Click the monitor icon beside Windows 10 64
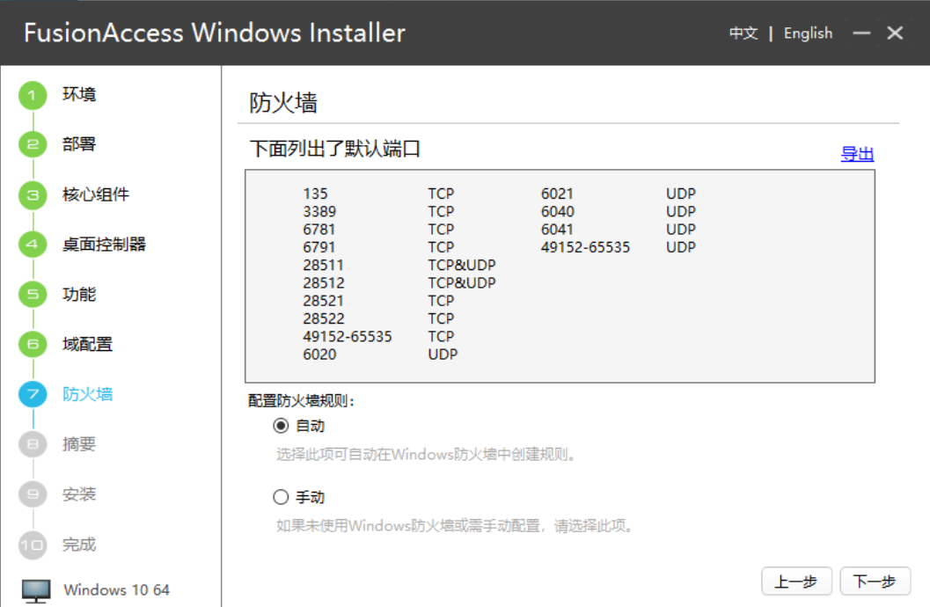The image size is (930, 607). [36, 590]
